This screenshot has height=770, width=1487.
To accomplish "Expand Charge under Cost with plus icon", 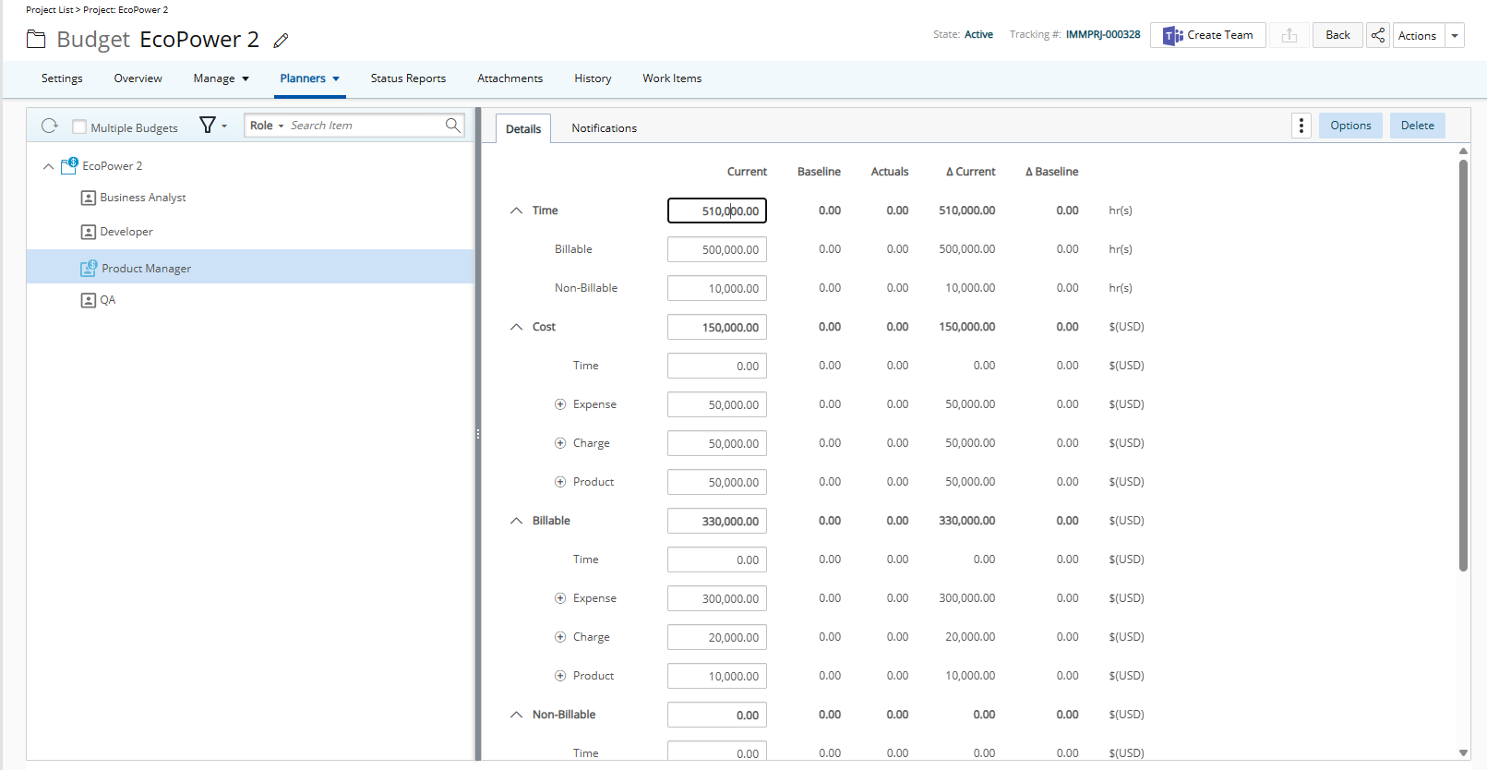I will click(x=560, y=443).
